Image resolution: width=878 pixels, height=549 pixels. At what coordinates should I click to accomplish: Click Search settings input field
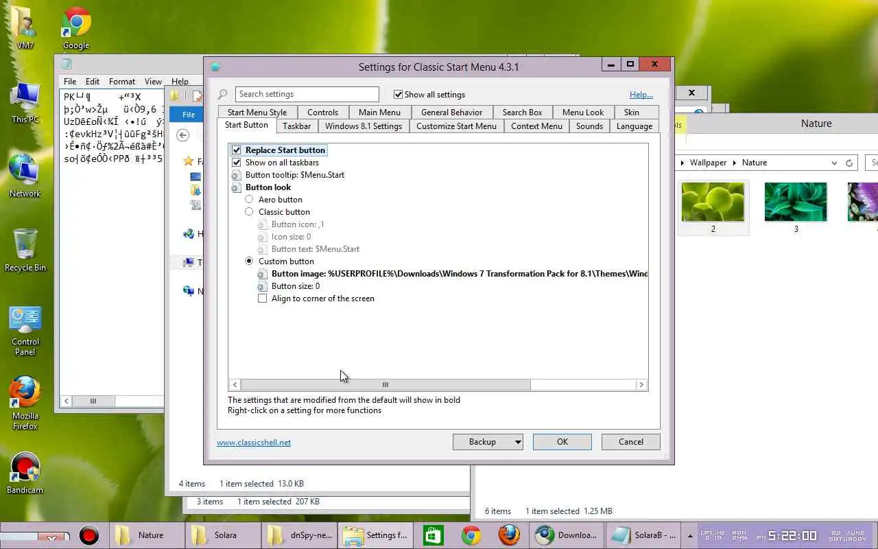click(307, 95)
